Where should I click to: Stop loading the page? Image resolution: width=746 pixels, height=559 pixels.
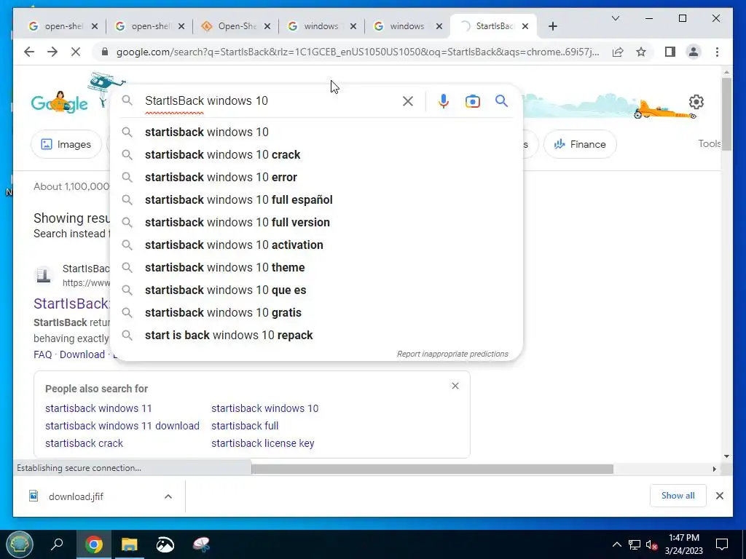[76, 52]
